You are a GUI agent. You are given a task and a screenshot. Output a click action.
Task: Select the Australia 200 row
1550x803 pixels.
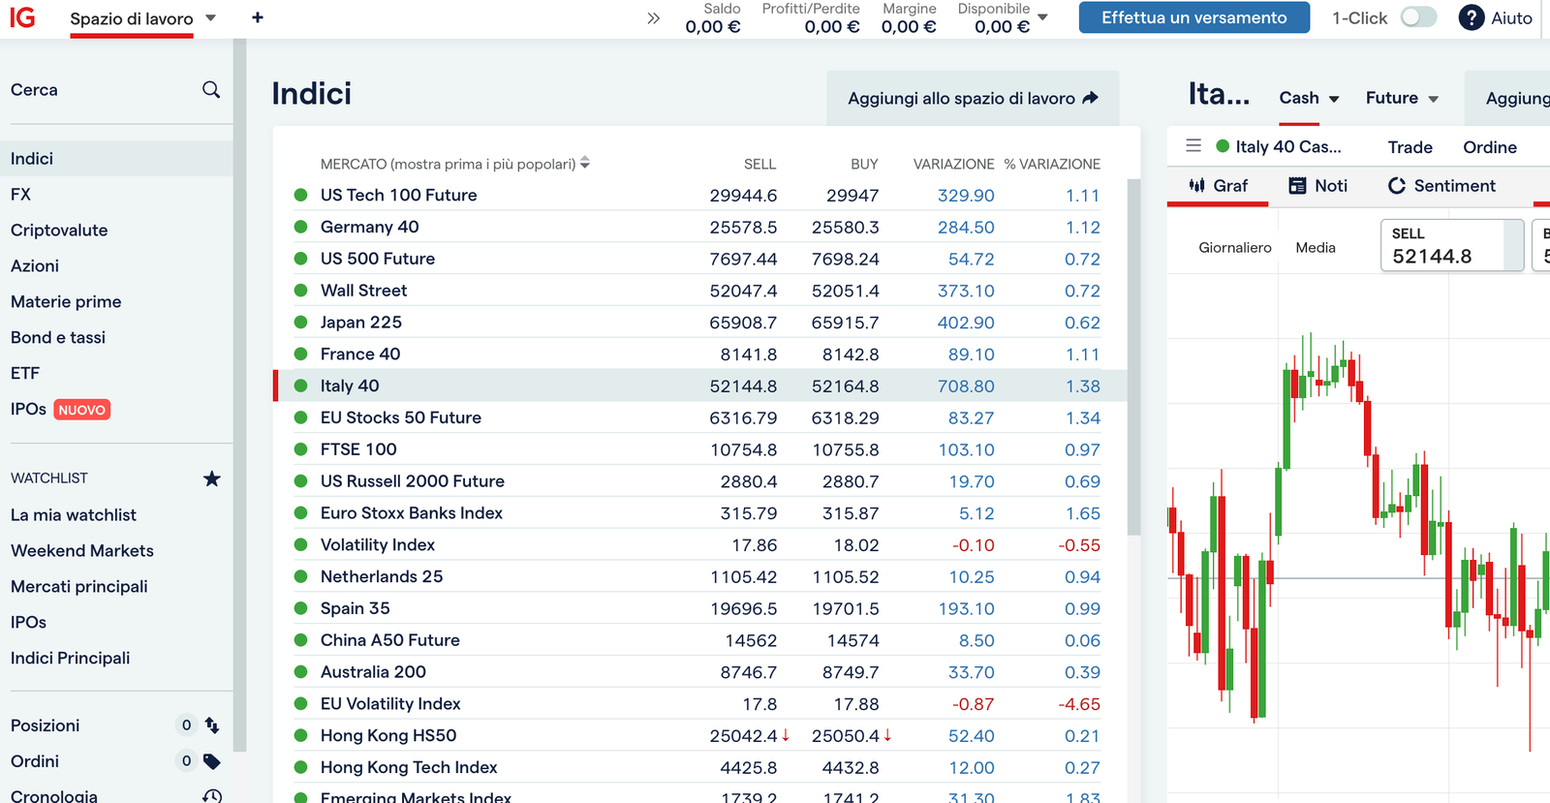point(700,672)
